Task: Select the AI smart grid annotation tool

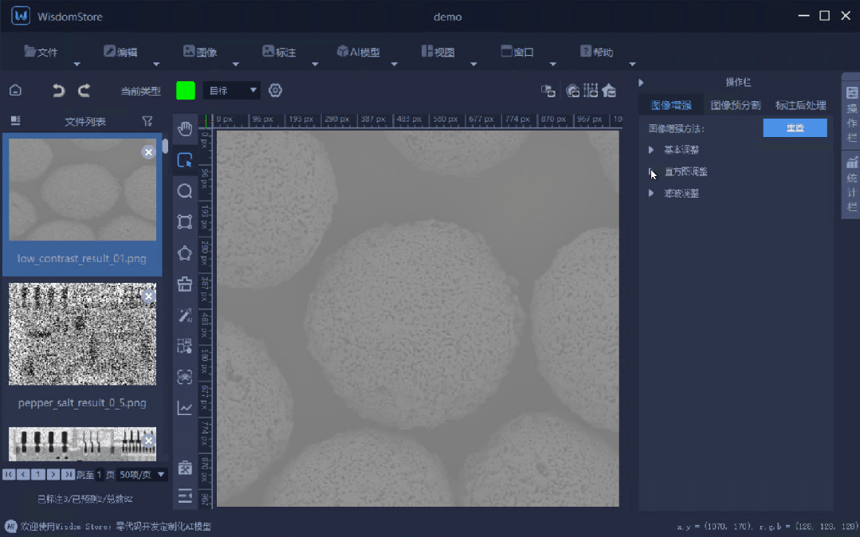Action: (x=185, y=346)
